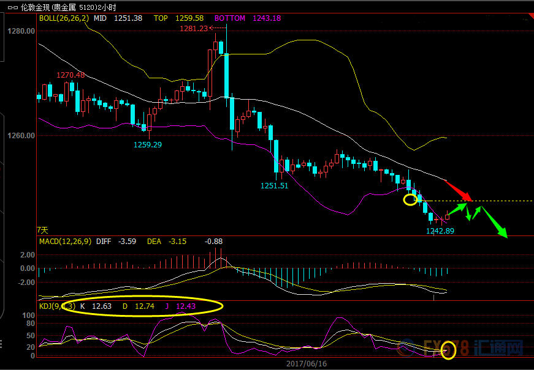Click the 1270.48 swing high label
The height and width of the screenshot is (370, 534).
(x=71, y=75)
